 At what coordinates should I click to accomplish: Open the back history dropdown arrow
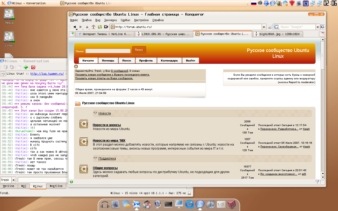[x=76, y=30]
